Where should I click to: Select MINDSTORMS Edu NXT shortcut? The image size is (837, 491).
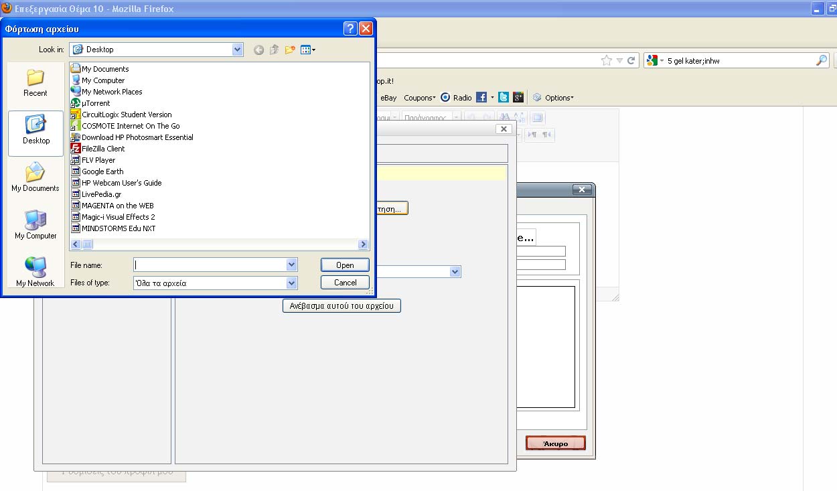tap(113, 228)
